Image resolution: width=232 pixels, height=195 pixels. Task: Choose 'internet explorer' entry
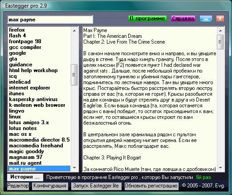tap(39, 88)
